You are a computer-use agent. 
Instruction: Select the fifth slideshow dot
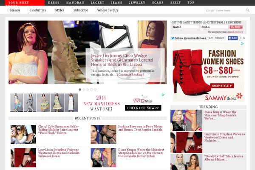pyautogui.click(x=95, y=90)
